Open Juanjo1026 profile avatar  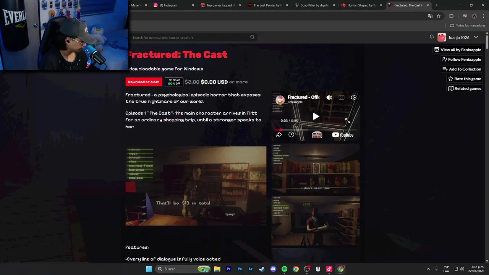(x=442, y=37)
